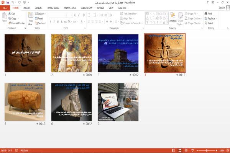230x153 pixels.
Task: Open the font name combo box
Action: coord(58,15)
